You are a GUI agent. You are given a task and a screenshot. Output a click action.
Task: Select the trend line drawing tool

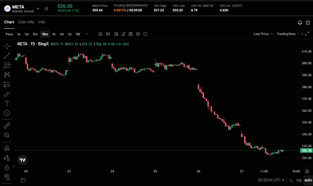pos(7,56)
